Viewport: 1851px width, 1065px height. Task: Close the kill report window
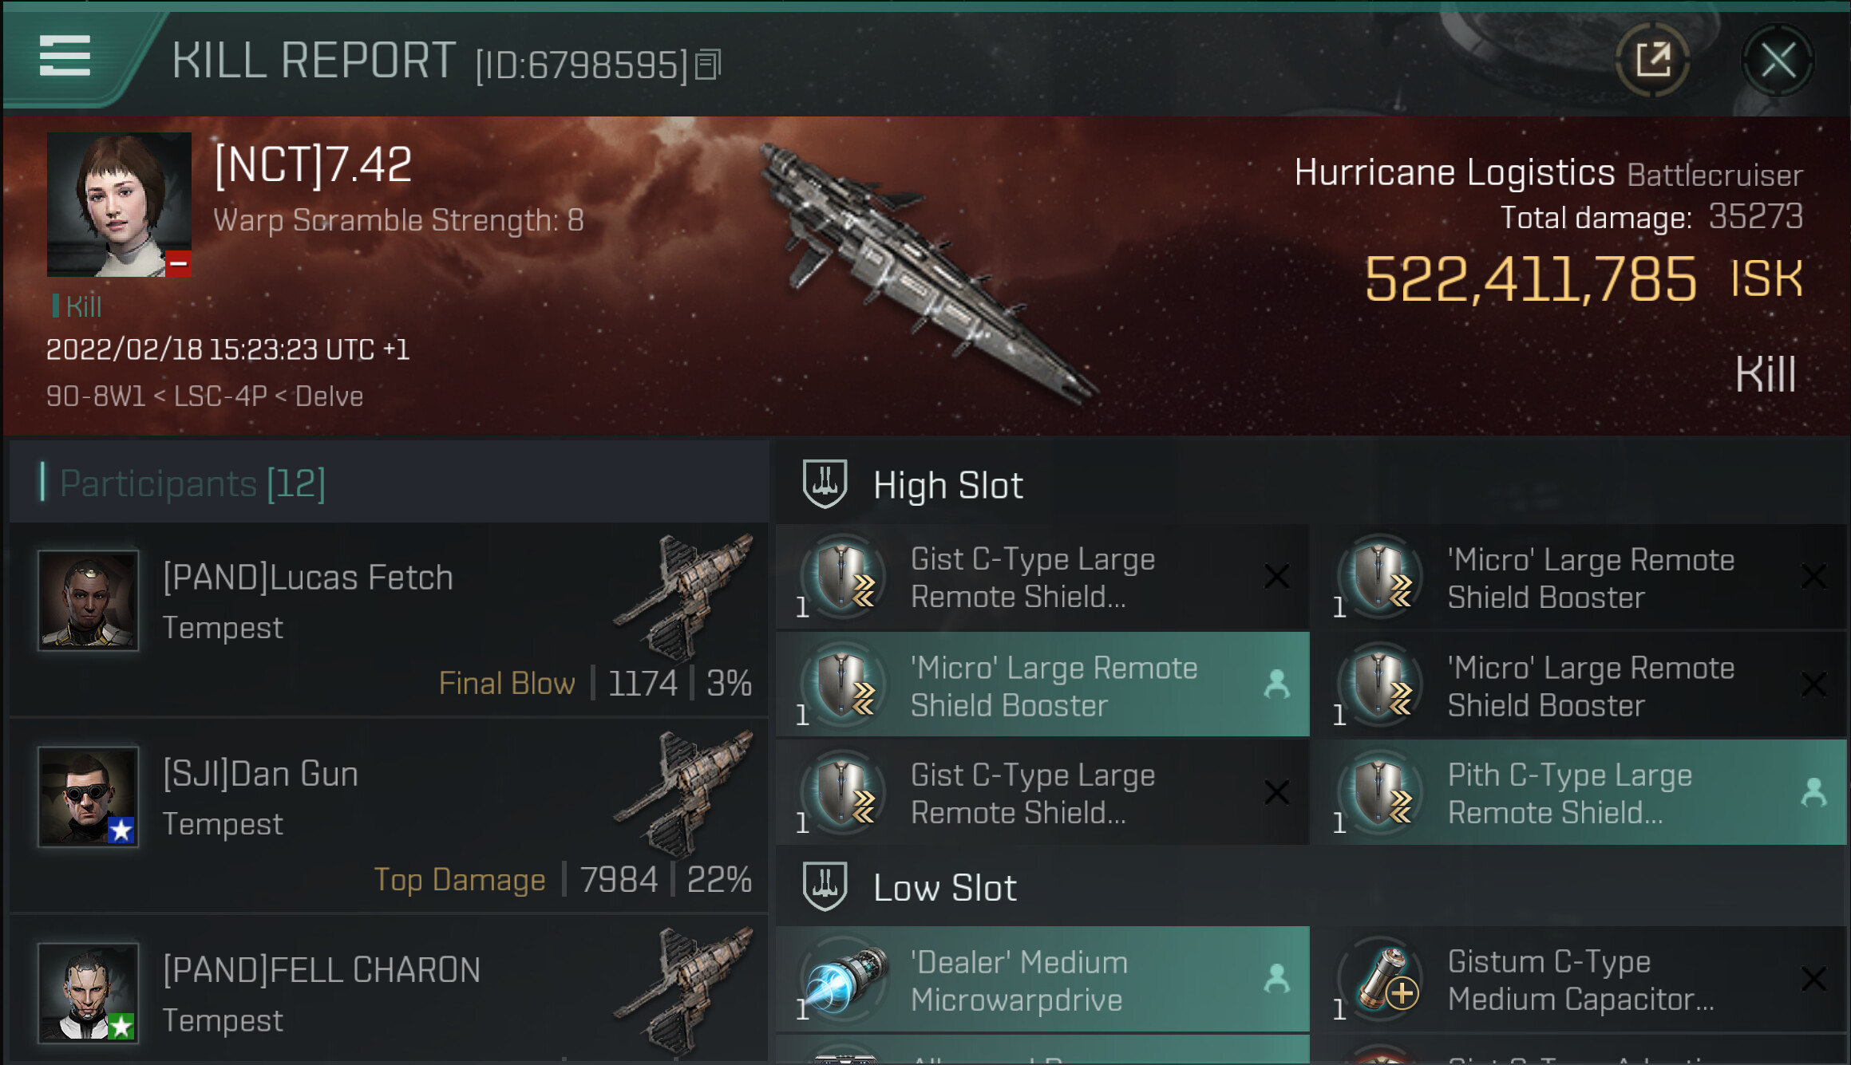(1778, 60)
